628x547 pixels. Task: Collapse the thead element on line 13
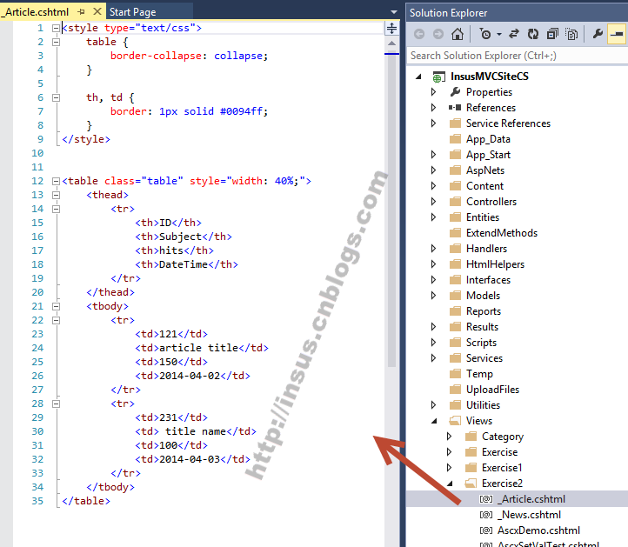[x=56, y=195]
